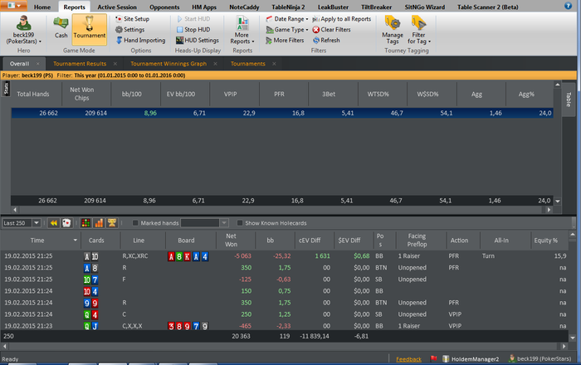Image resolution: width=581 pixels, height=365 pixels.
Task: Open the TableNinja 2 tab
Action: [288, 7]
